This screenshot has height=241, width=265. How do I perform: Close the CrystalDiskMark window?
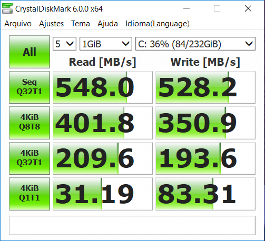(248, 8)
